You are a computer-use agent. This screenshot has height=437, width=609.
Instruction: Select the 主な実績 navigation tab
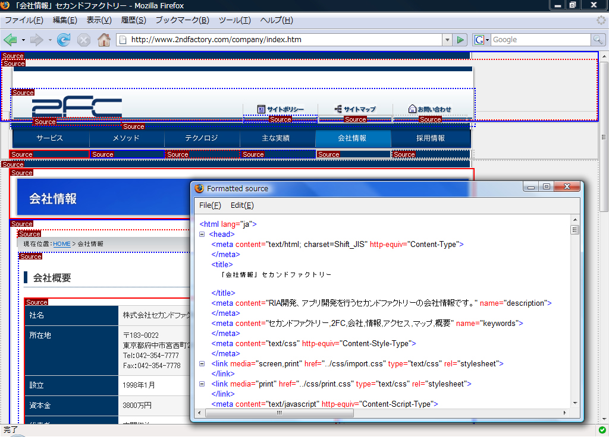[277, 138]
